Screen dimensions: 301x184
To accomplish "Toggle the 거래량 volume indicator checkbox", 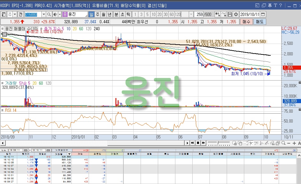I will 2,83.
